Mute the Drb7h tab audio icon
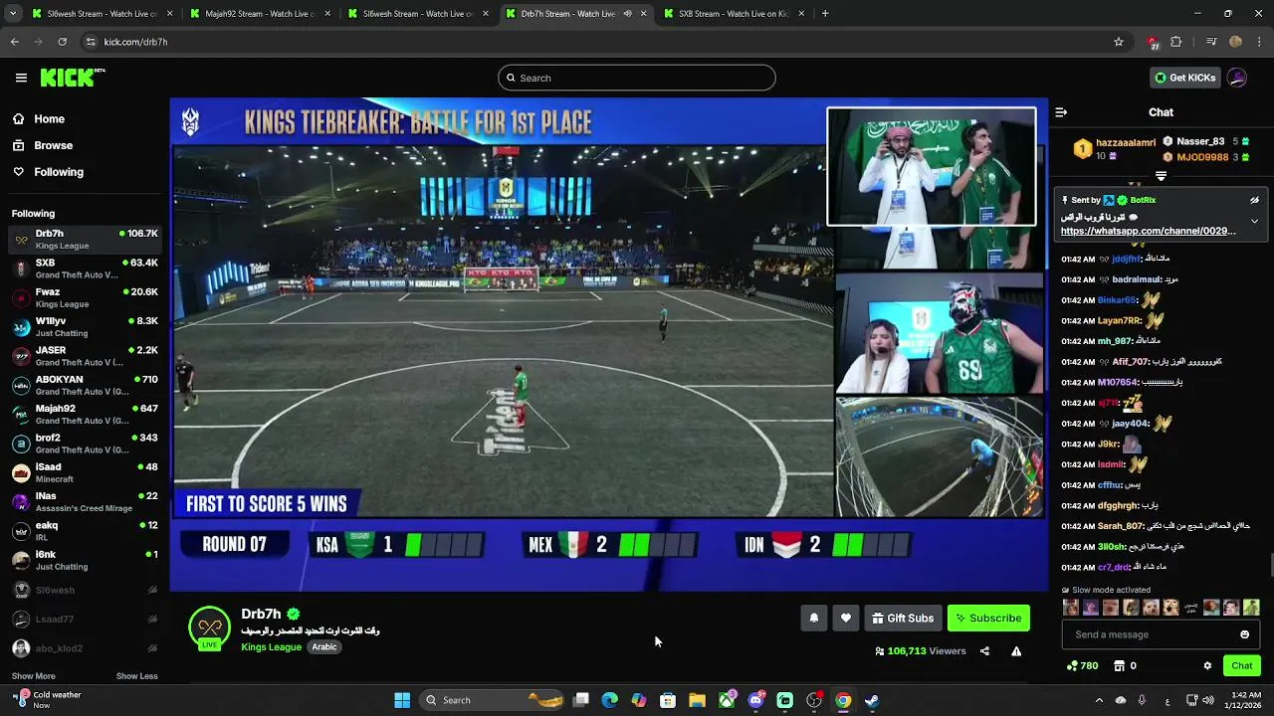Image resolution: width=1274 pixels, height=716 pixels. (627, 14)
